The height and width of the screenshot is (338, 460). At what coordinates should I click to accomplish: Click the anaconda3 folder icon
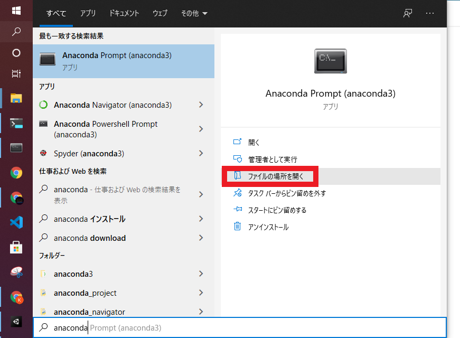43,274
